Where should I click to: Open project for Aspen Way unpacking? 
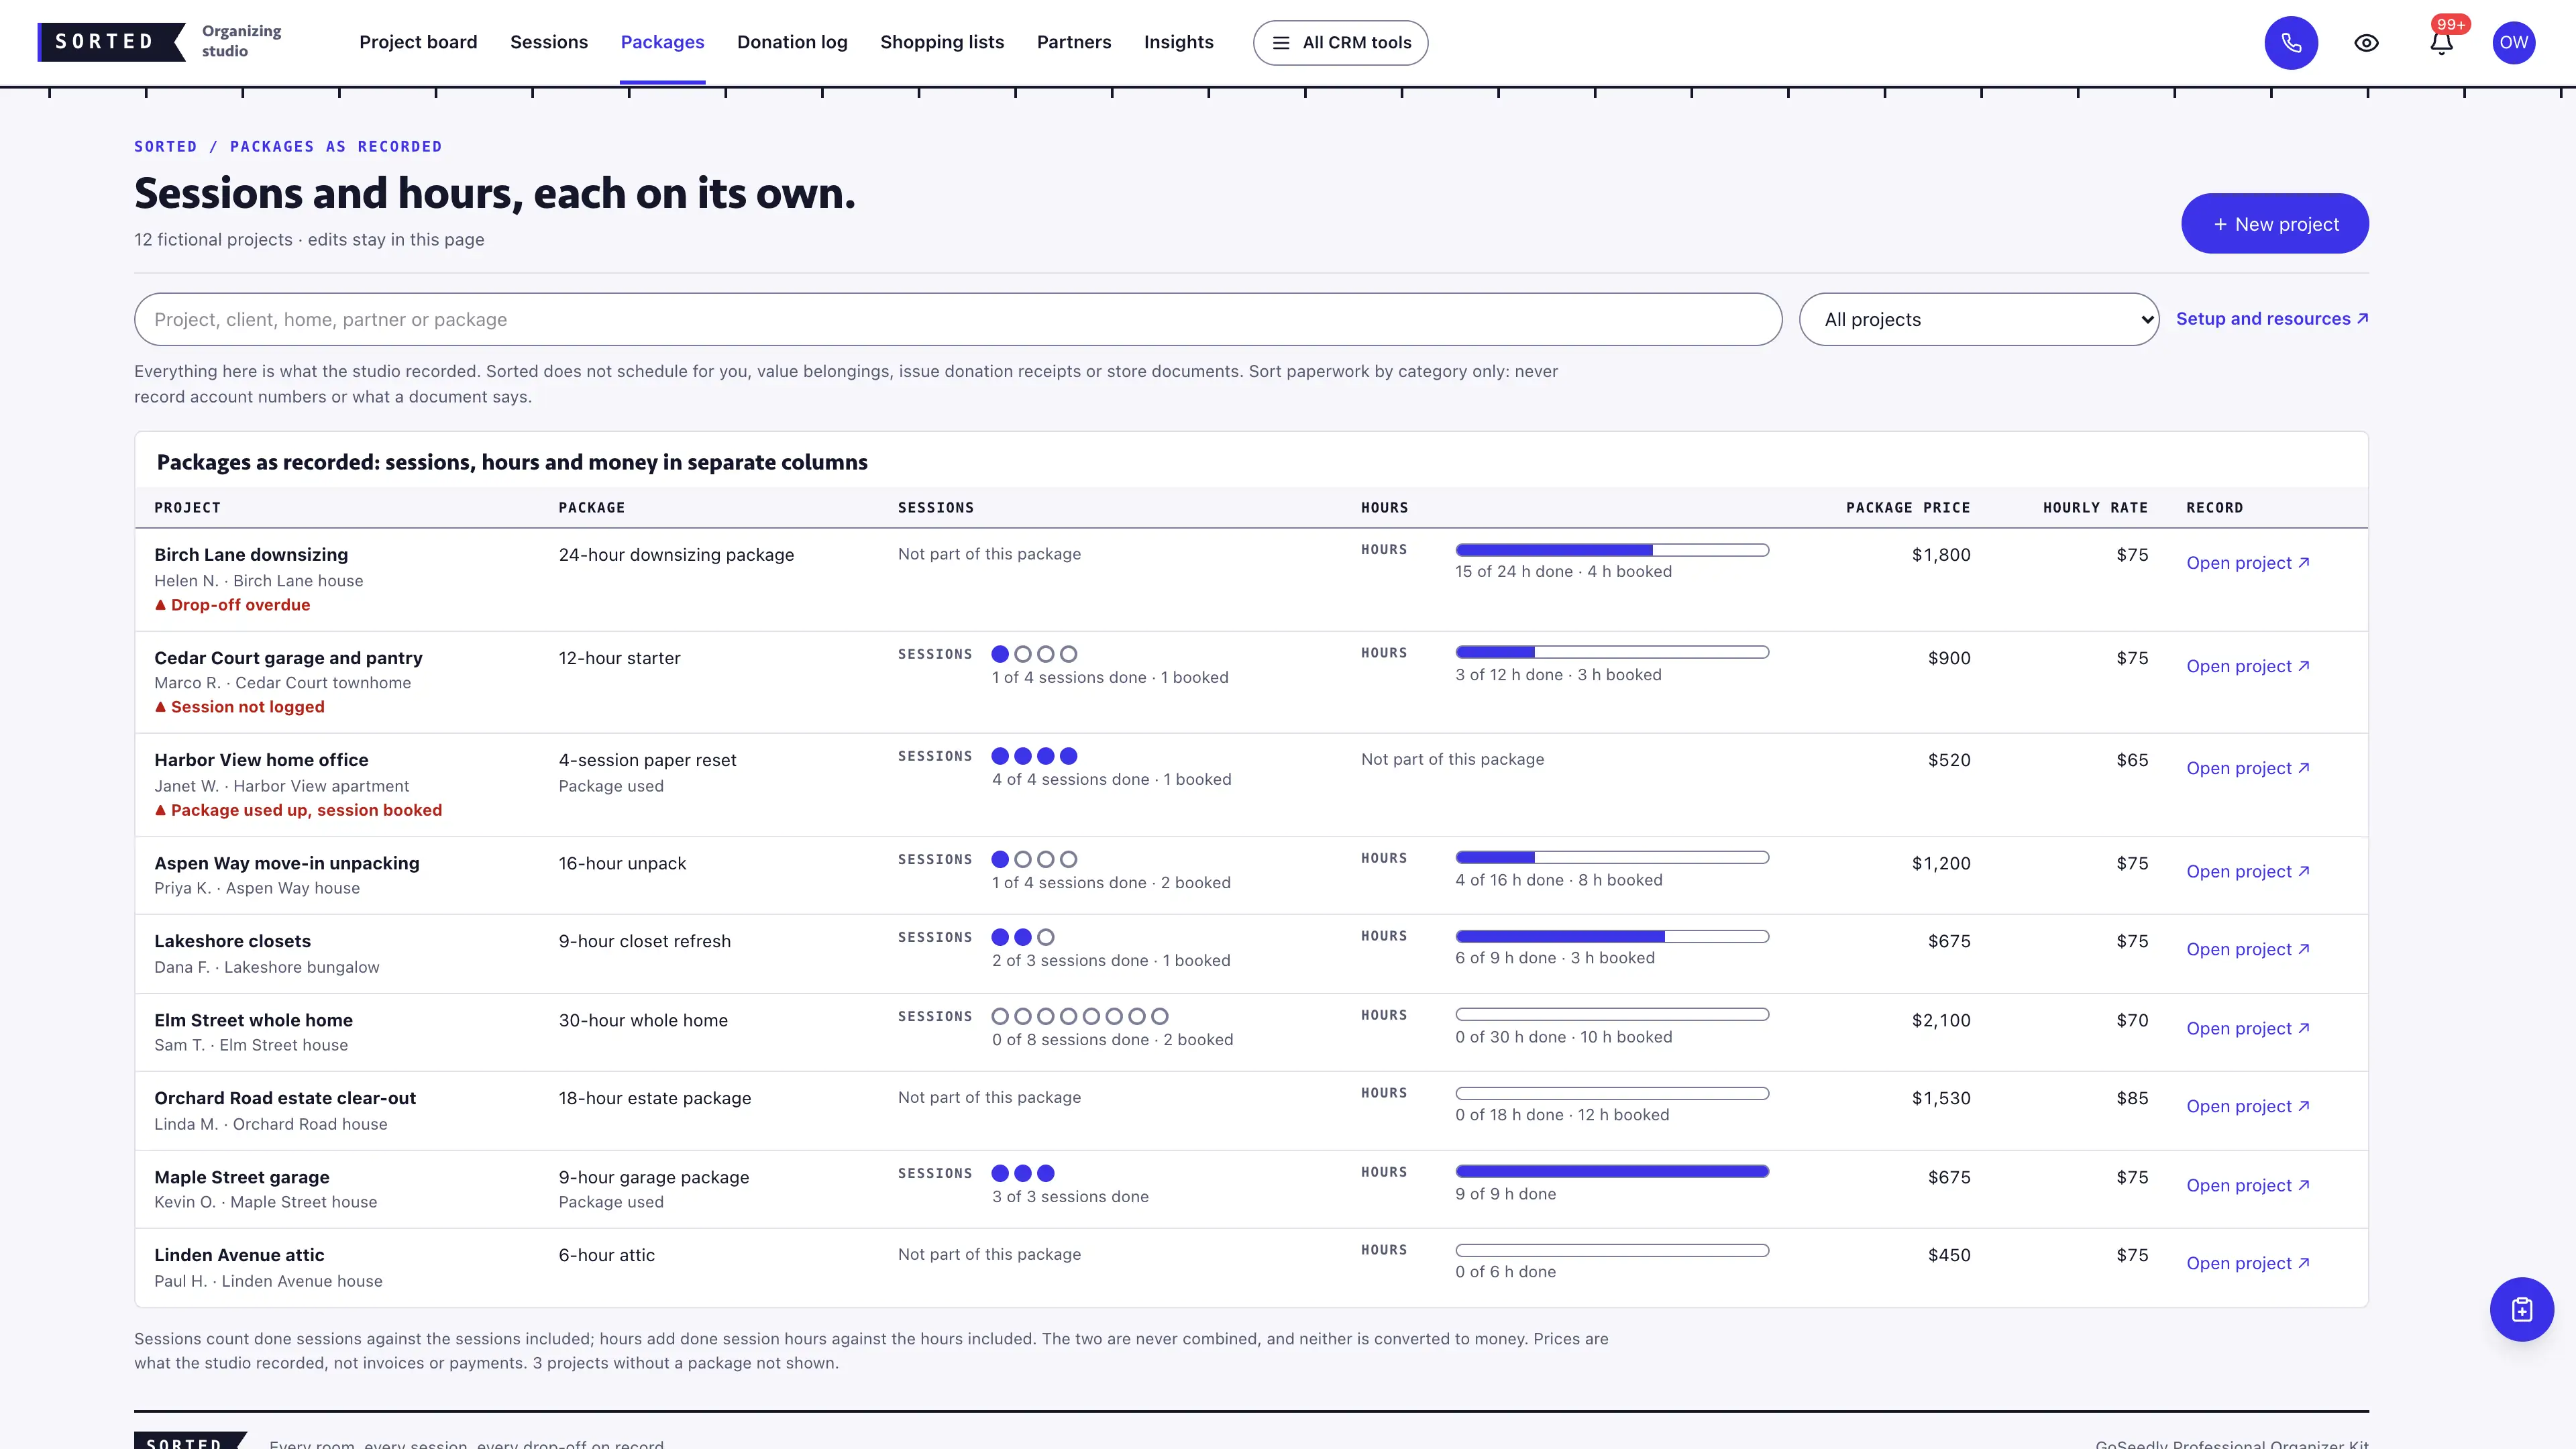[2247, 872]
